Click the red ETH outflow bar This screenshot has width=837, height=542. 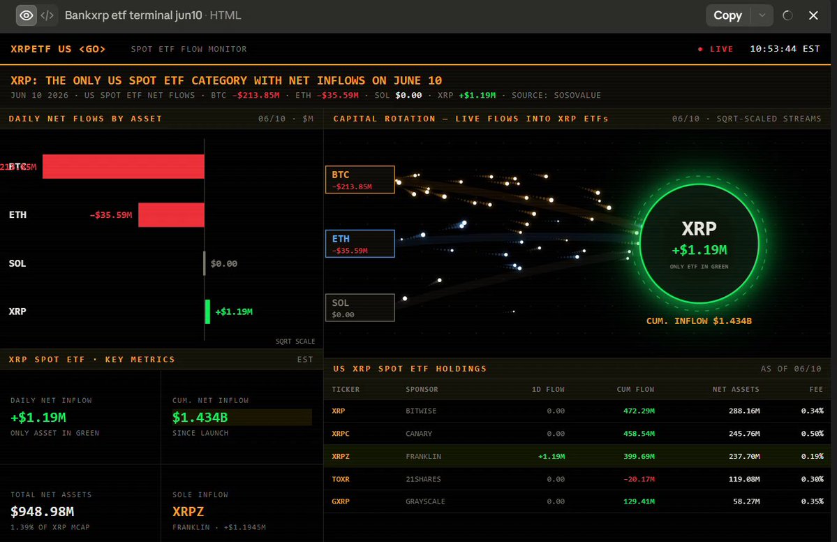tap(171, 214)
